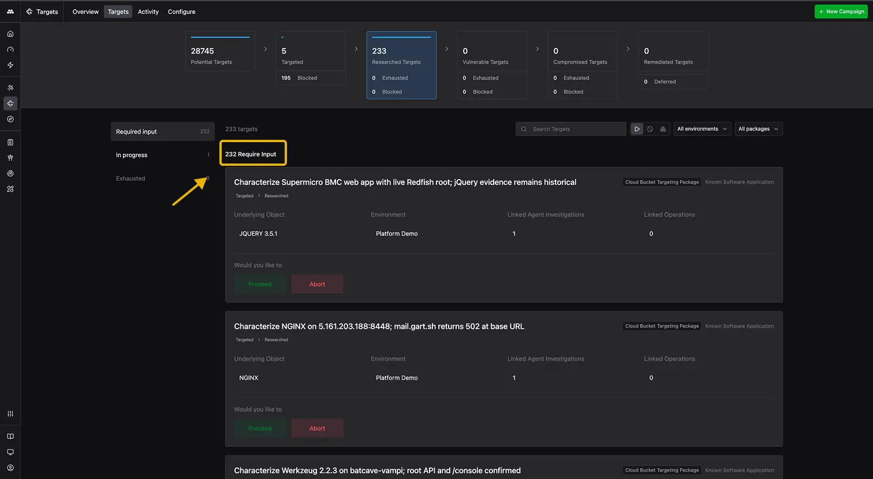
Task: Click the app logo at top-left
Action: click(x=10, y=12)
